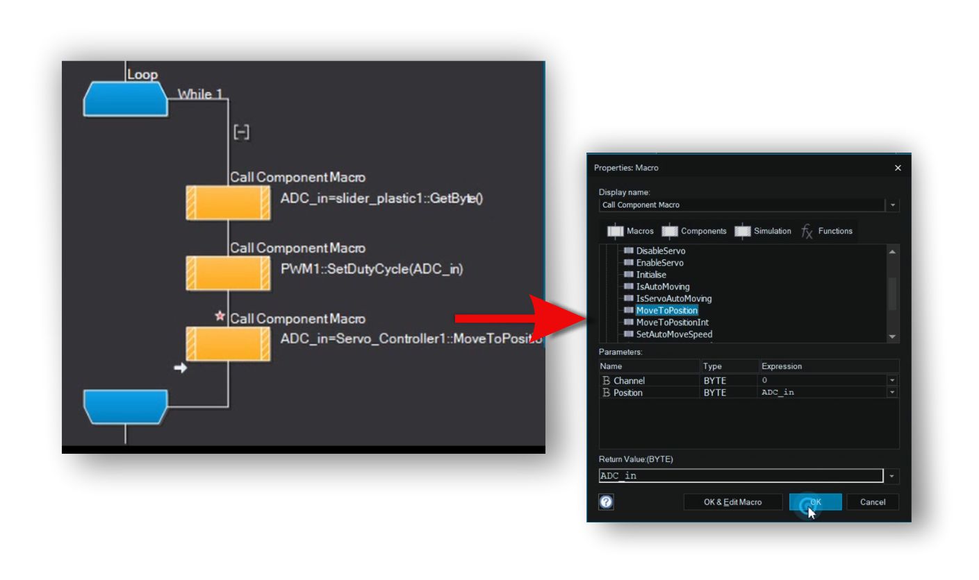Select the blue loop end icon

125,407
